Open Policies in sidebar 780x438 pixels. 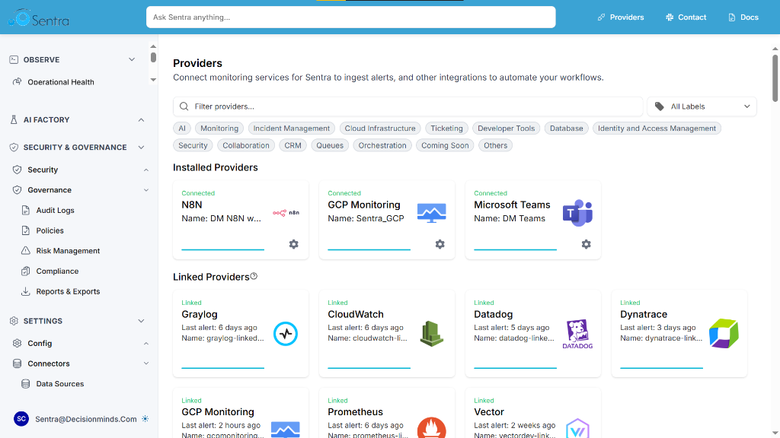coord(50,230)
